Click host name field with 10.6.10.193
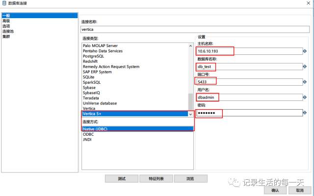The width and height of the screenshot is (314, 196). pos(250,51)
